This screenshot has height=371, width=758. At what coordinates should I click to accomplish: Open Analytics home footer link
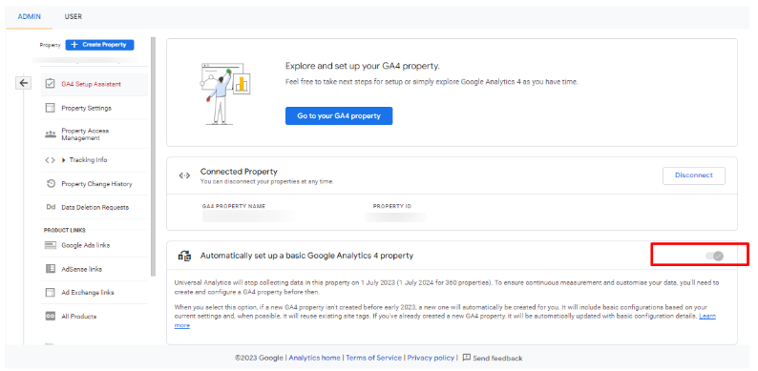315,358
